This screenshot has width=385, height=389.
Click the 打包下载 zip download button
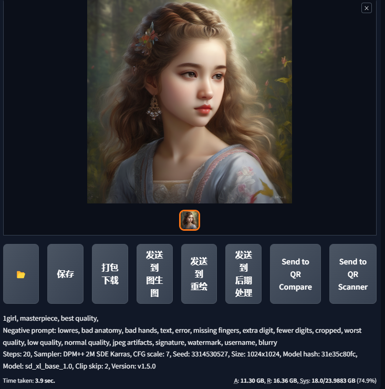pyautogui.click(x=110, y=274)
